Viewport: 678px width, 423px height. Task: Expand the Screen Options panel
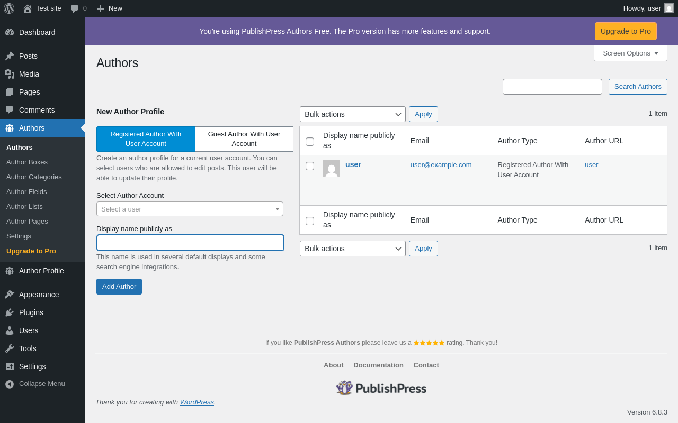pyautogui.click(x=630, y=53)
